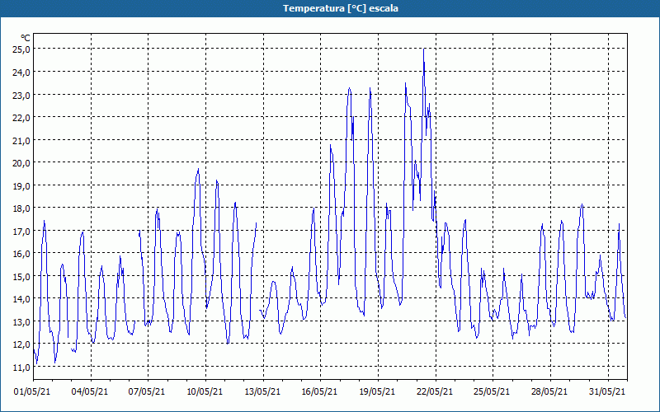The height and width of the screenshot is (412, 660).
Task: Click the 14,0 axis value
Action: tap(21, 299)
